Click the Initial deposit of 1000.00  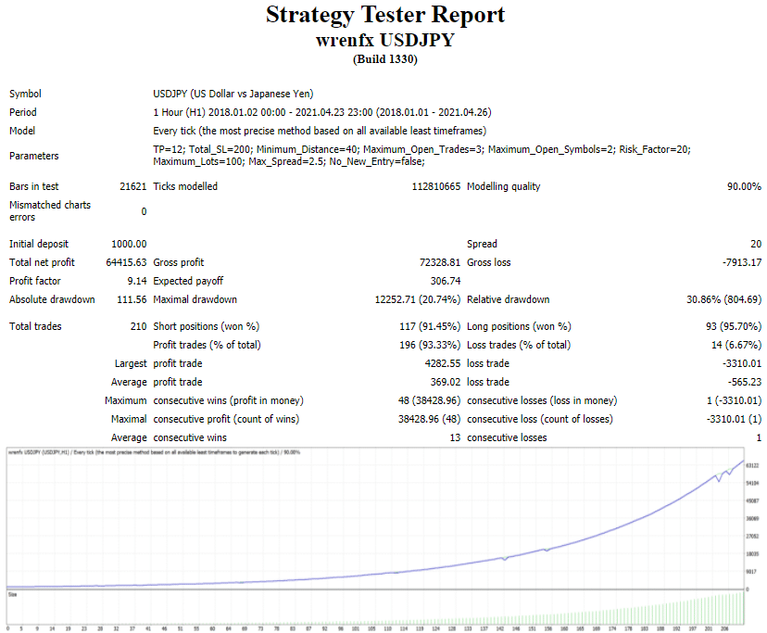coord(128,244)
